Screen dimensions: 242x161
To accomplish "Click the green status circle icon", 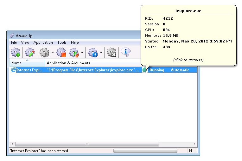I will pos(145,70).
